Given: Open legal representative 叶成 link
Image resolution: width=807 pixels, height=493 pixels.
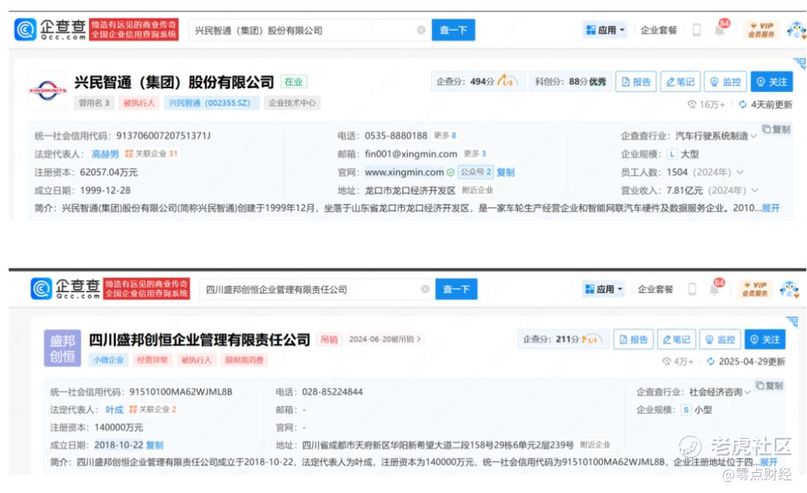Looking at the screenshot, I should point(114,409).
